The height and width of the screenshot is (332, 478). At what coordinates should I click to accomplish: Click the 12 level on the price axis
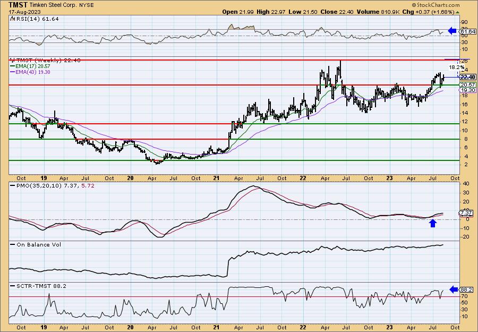click(464, 122)
